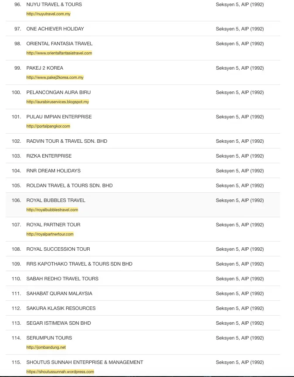This screenshot has height=377, width=294.
Task: Select the RIZKA ENTERPRISE entry
Action: (49, 156)
